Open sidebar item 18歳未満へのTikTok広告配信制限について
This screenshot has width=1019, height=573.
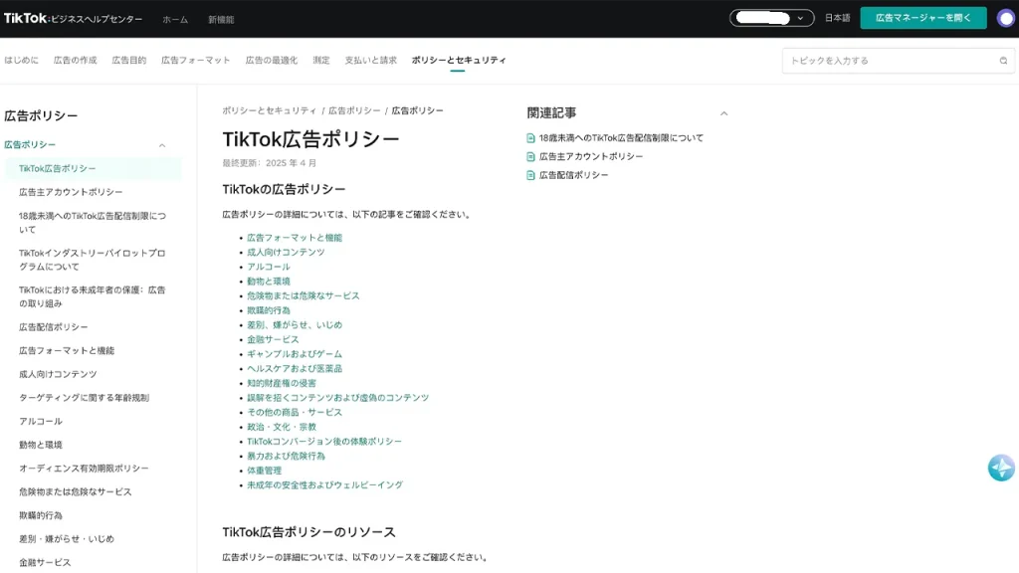[x=93, y=222]
